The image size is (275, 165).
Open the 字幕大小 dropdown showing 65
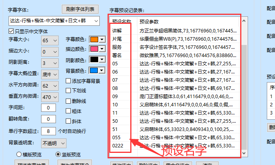point(50,41)
